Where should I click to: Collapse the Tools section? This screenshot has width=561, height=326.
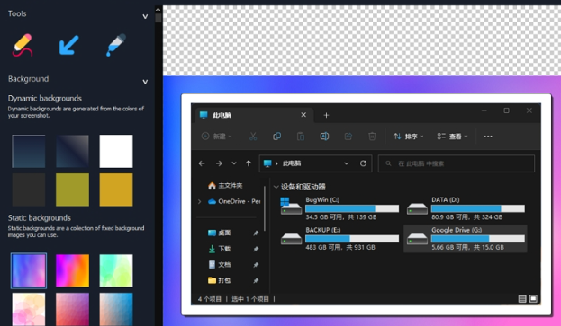coord(145,16)
